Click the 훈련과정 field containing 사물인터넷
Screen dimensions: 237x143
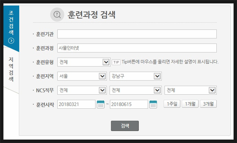pyautogui.click(x=137, y=48)
